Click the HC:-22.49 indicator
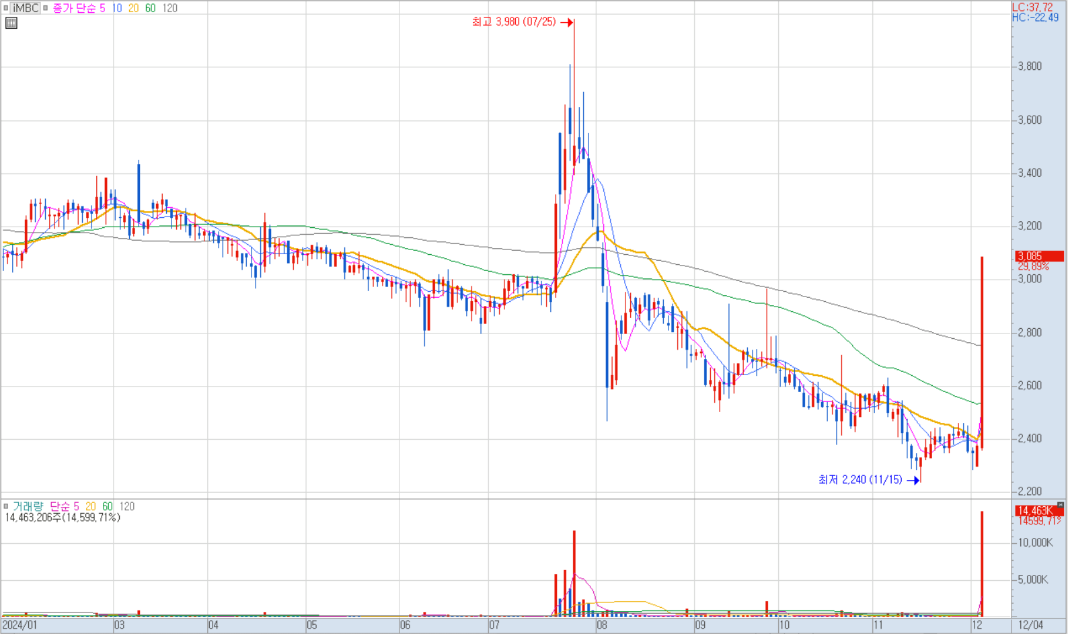Viewport: 1068px width, 634px height. 1035,17
